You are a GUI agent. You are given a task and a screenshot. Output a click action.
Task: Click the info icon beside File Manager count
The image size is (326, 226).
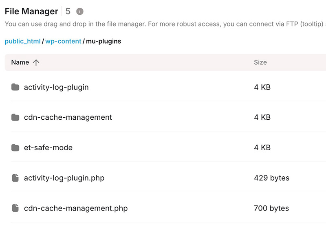coord(80,11)
